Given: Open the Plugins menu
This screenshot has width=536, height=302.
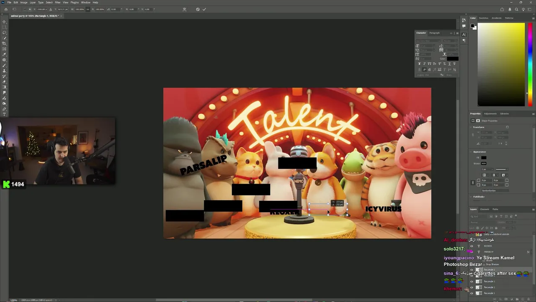Looking at the screenshot, I should 75,3.
